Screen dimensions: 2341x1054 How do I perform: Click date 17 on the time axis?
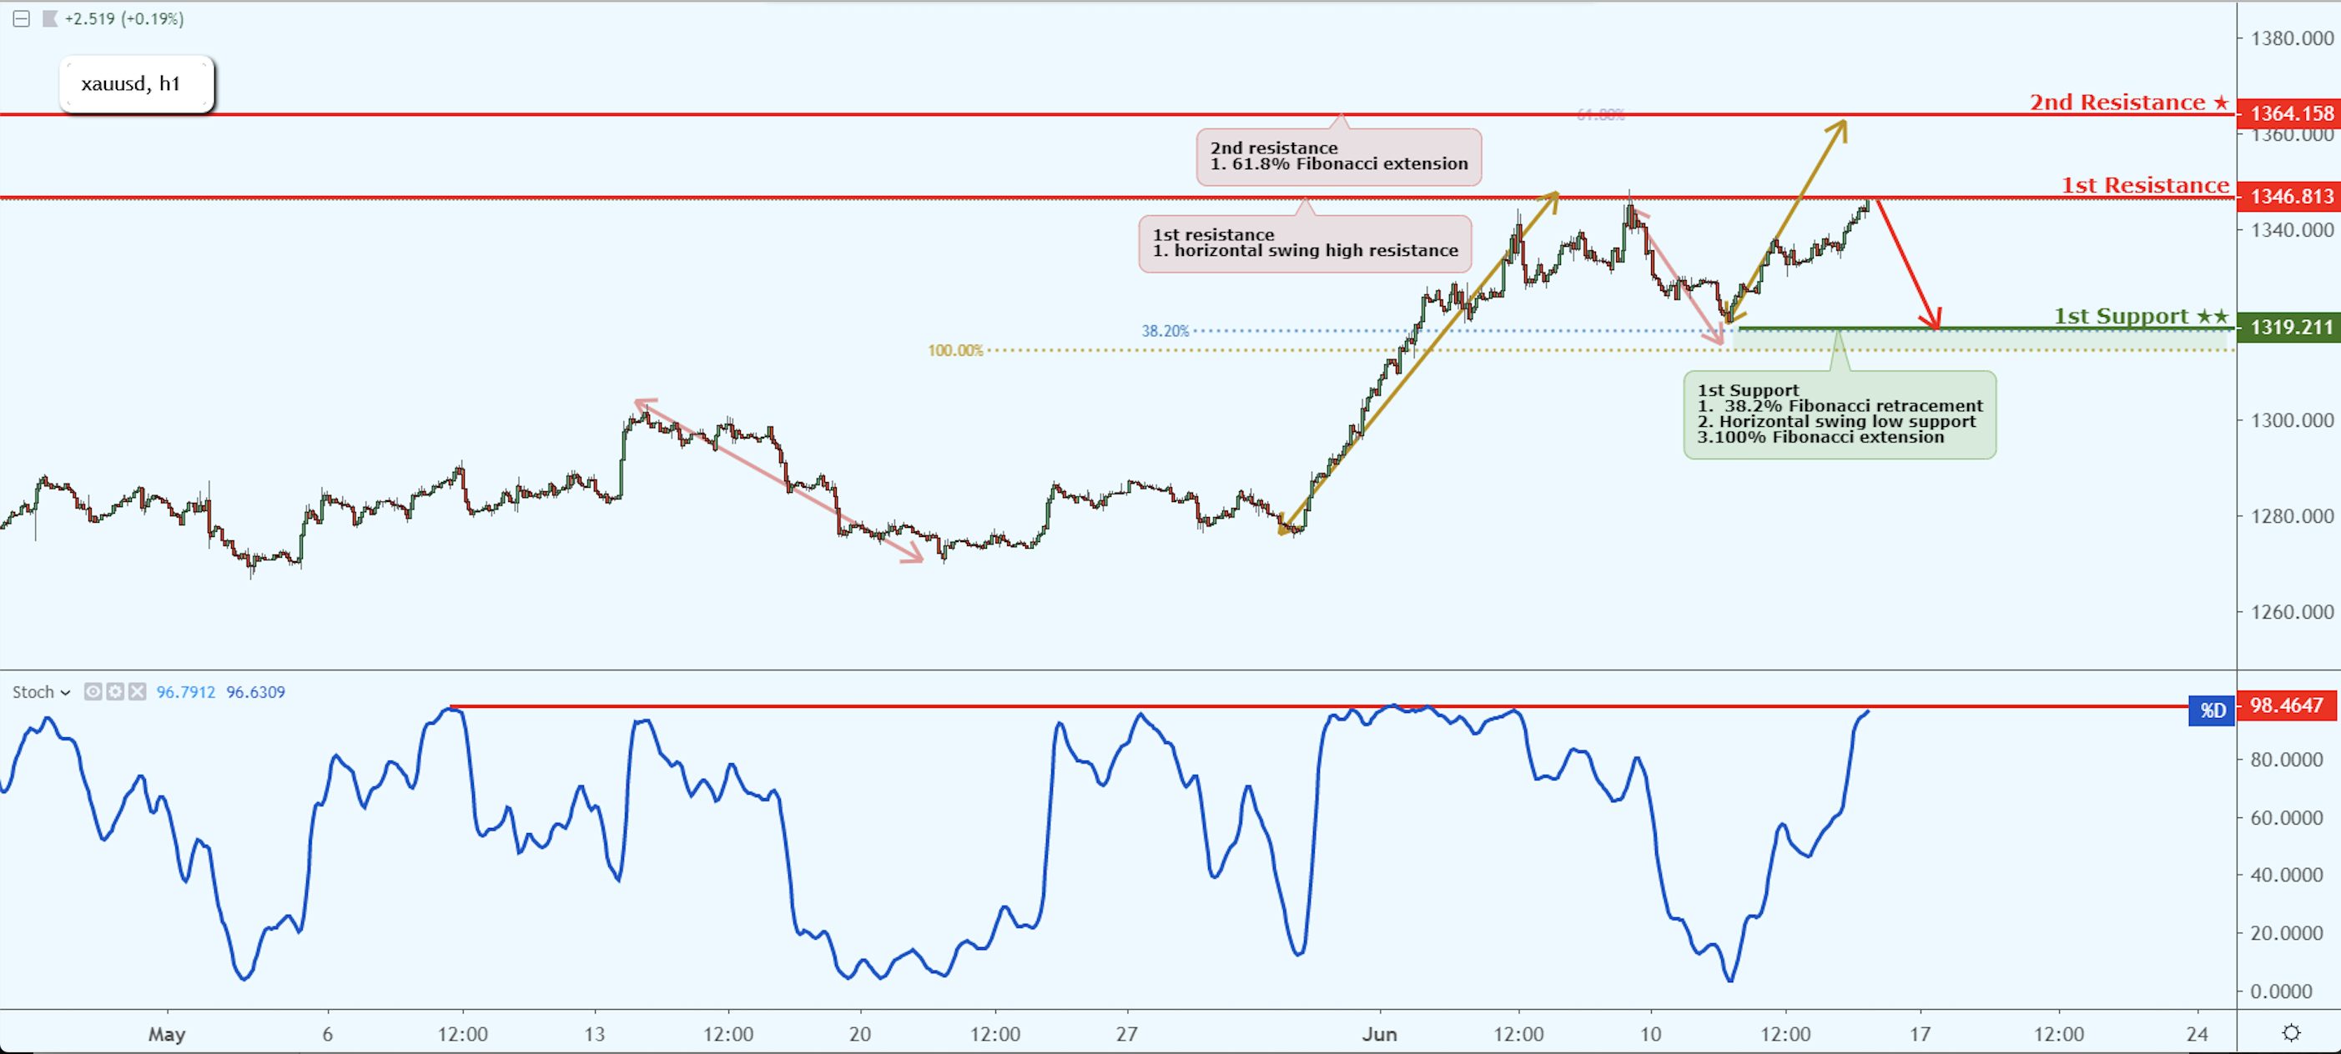coord(1920,1034)
